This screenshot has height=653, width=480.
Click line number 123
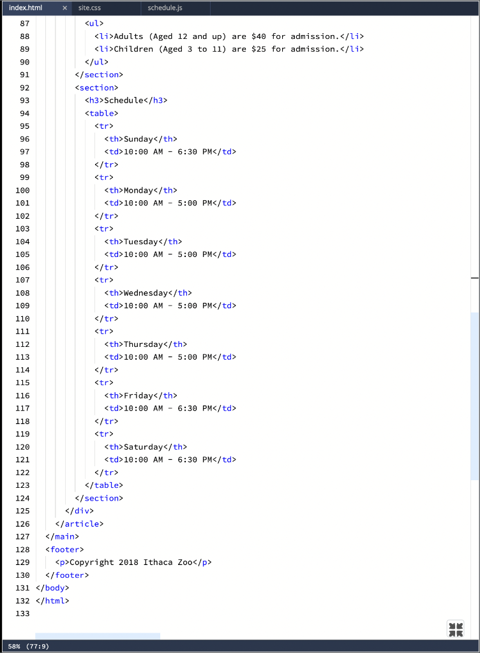point(22,485)
